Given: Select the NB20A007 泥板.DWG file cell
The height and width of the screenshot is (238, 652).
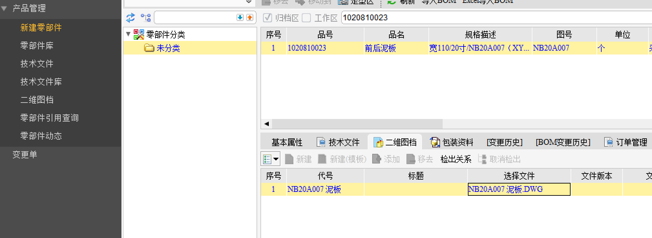Looking at the screenshot, I should pos(519,189).
